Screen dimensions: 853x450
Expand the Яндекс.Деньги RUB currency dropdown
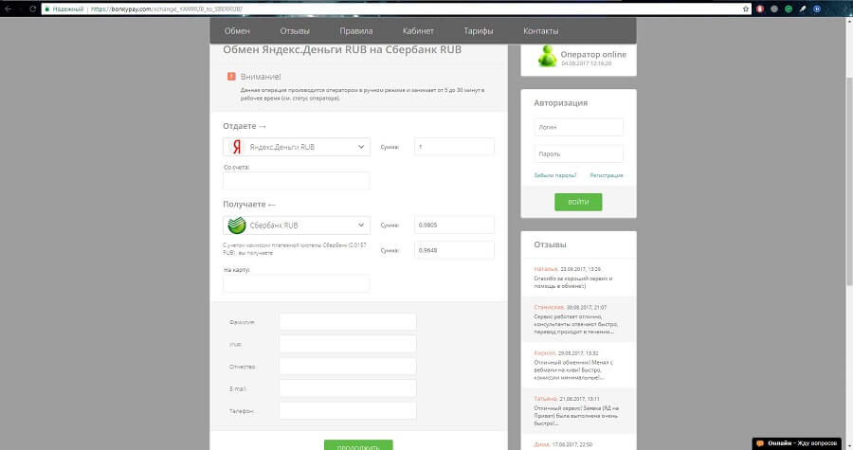pyautogui.click(x=297, y=147)
